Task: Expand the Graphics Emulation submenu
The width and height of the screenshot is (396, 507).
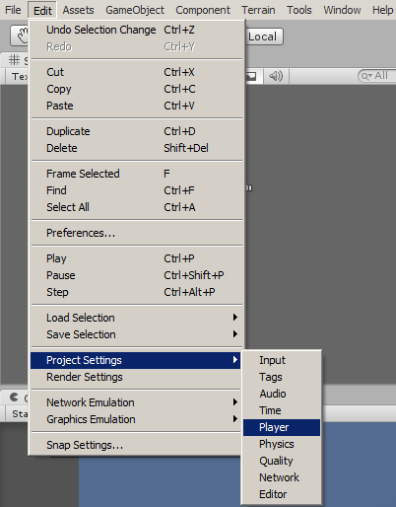Action: pos(136,419)
